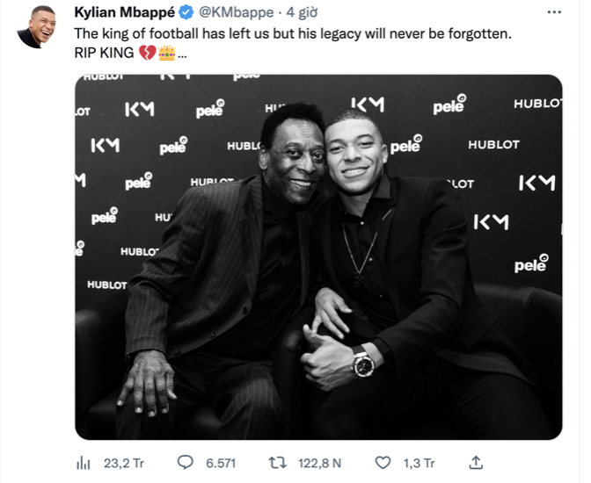Click the crown emoji in the tweet
Screen dimensions: 591x483
[166, 53]
